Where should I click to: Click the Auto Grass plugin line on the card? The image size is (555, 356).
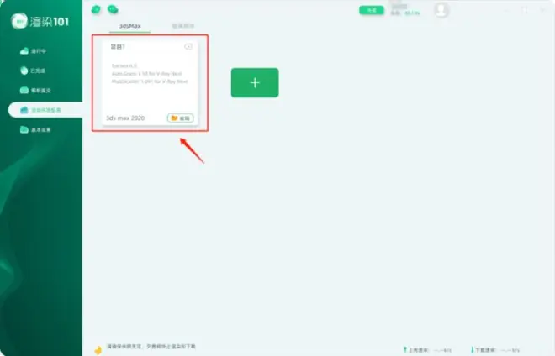click(146, 74)
